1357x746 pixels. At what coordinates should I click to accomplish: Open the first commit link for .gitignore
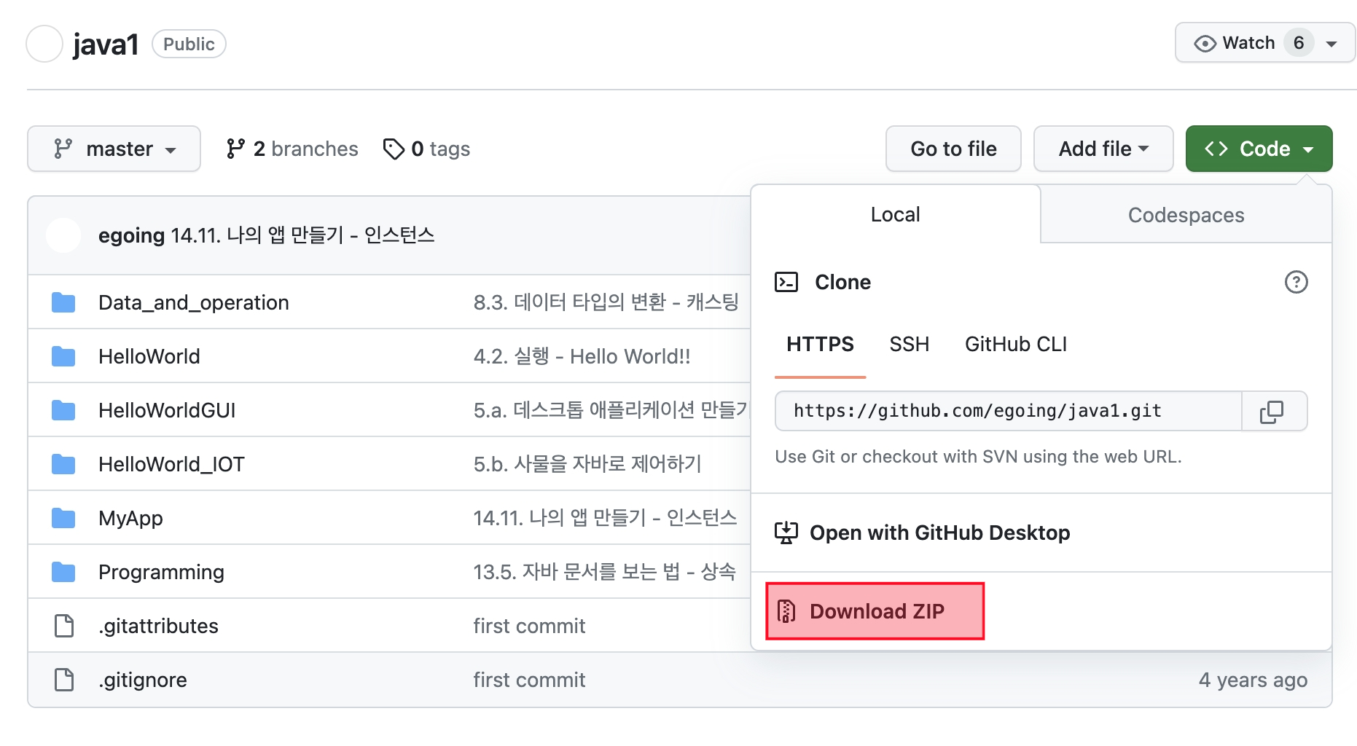pos(529,680)
